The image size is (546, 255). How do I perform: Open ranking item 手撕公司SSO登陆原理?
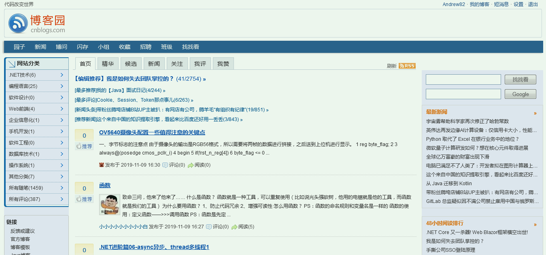[x=450, y=250]
